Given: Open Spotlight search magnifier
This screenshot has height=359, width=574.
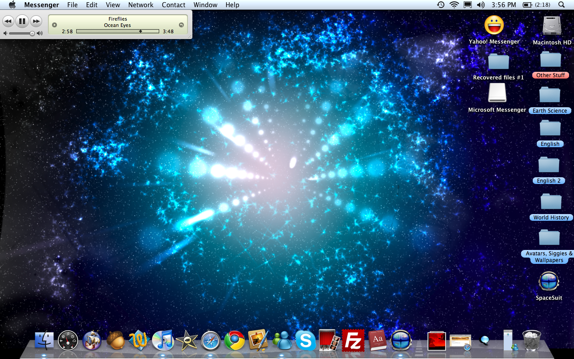Looking at the screenshot, I should 561,5.
